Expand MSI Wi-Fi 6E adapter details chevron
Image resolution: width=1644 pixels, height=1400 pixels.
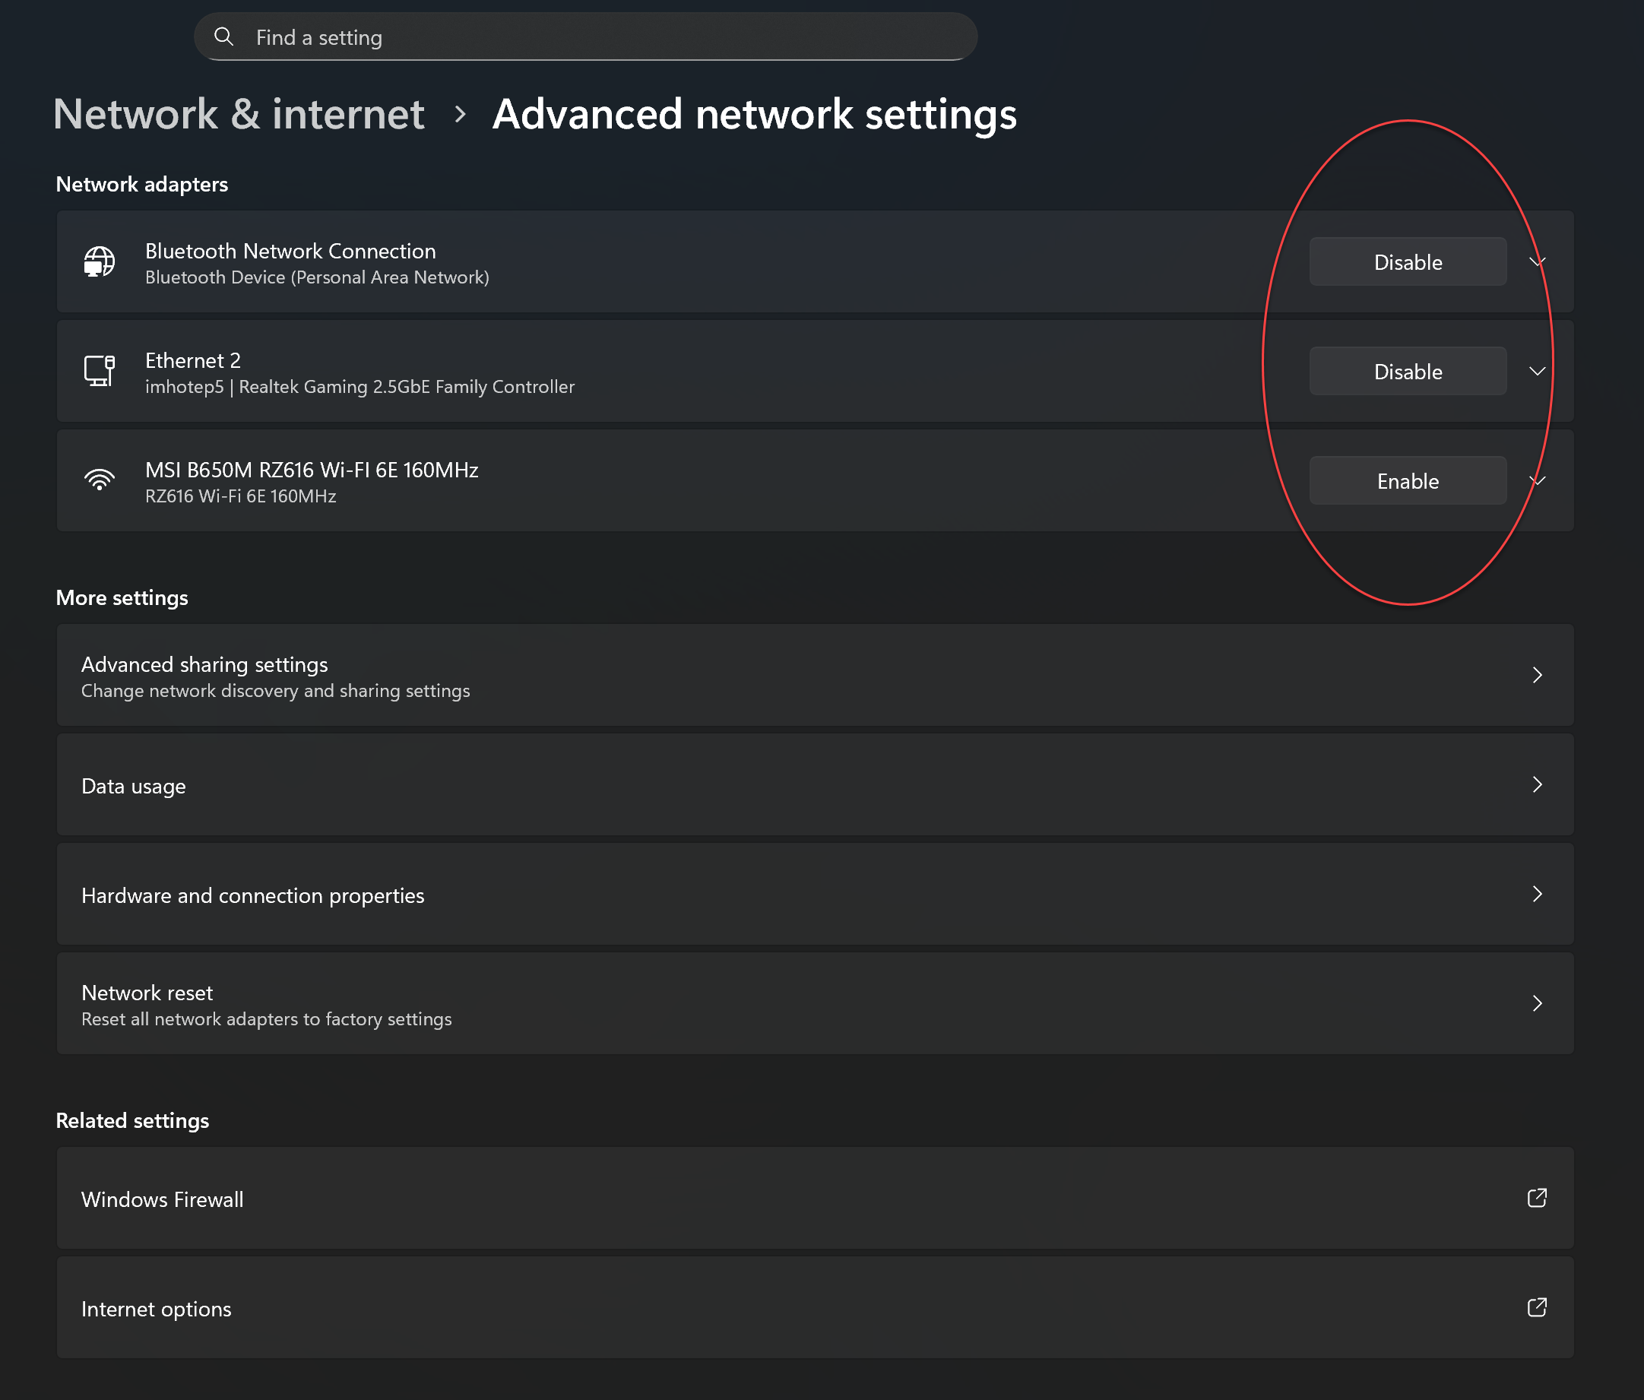[x=1537, y=480]
